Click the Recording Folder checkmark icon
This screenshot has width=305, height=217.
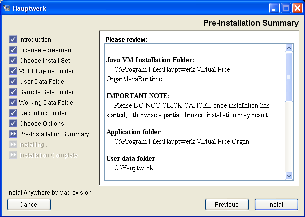click(x=13, y=113)
